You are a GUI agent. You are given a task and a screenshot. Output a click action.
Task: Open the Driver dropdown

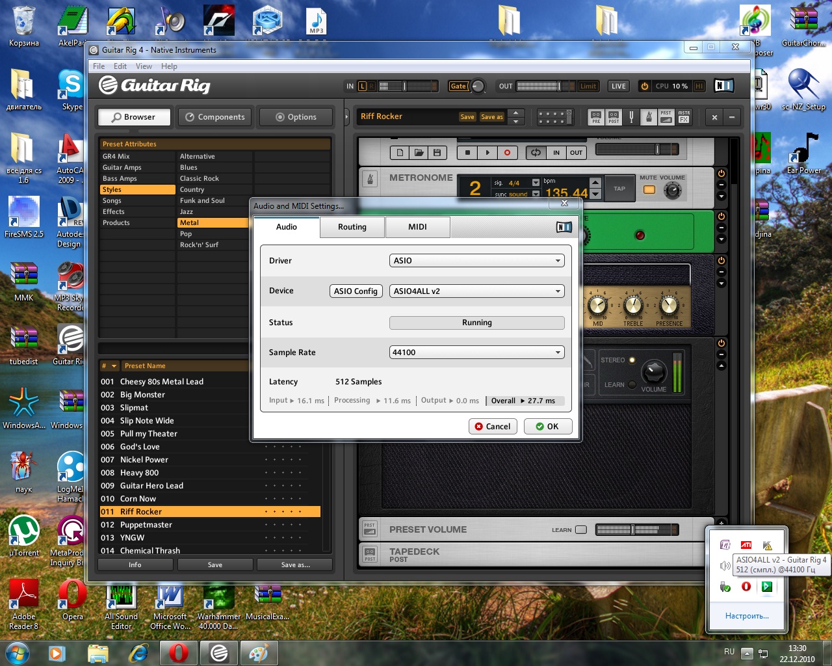(x=476, y=261)
